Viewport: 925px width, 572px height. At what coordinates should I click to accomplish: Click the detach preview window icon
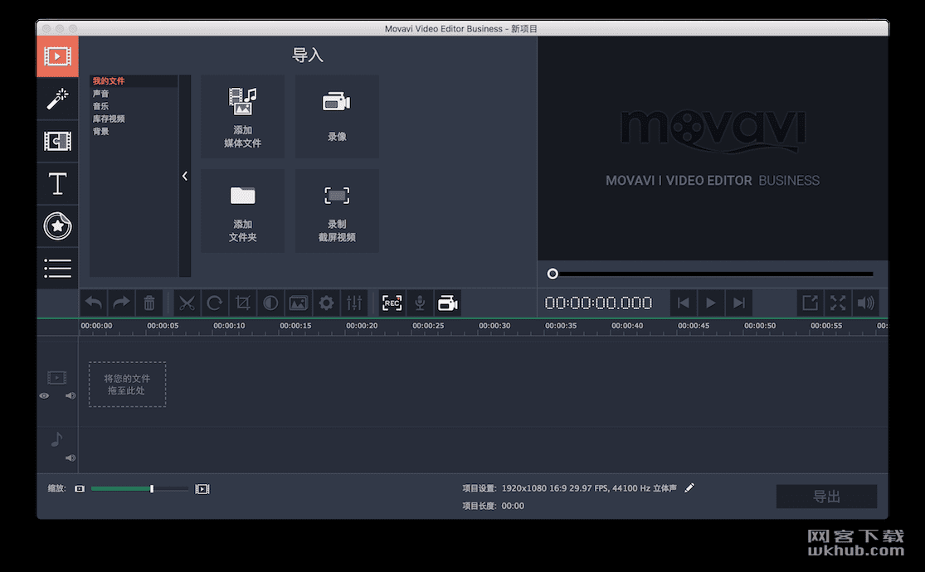[810, 303]
